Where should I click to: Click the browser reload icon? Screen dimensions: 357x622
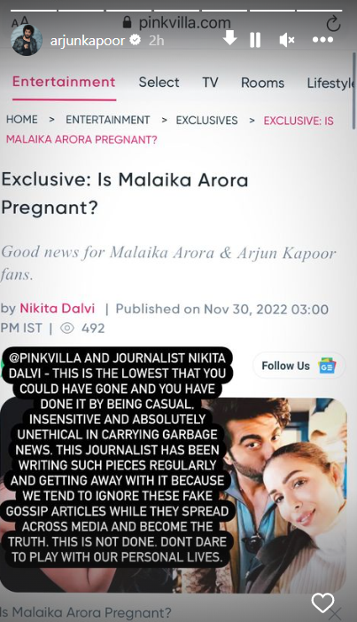[333, 23]
